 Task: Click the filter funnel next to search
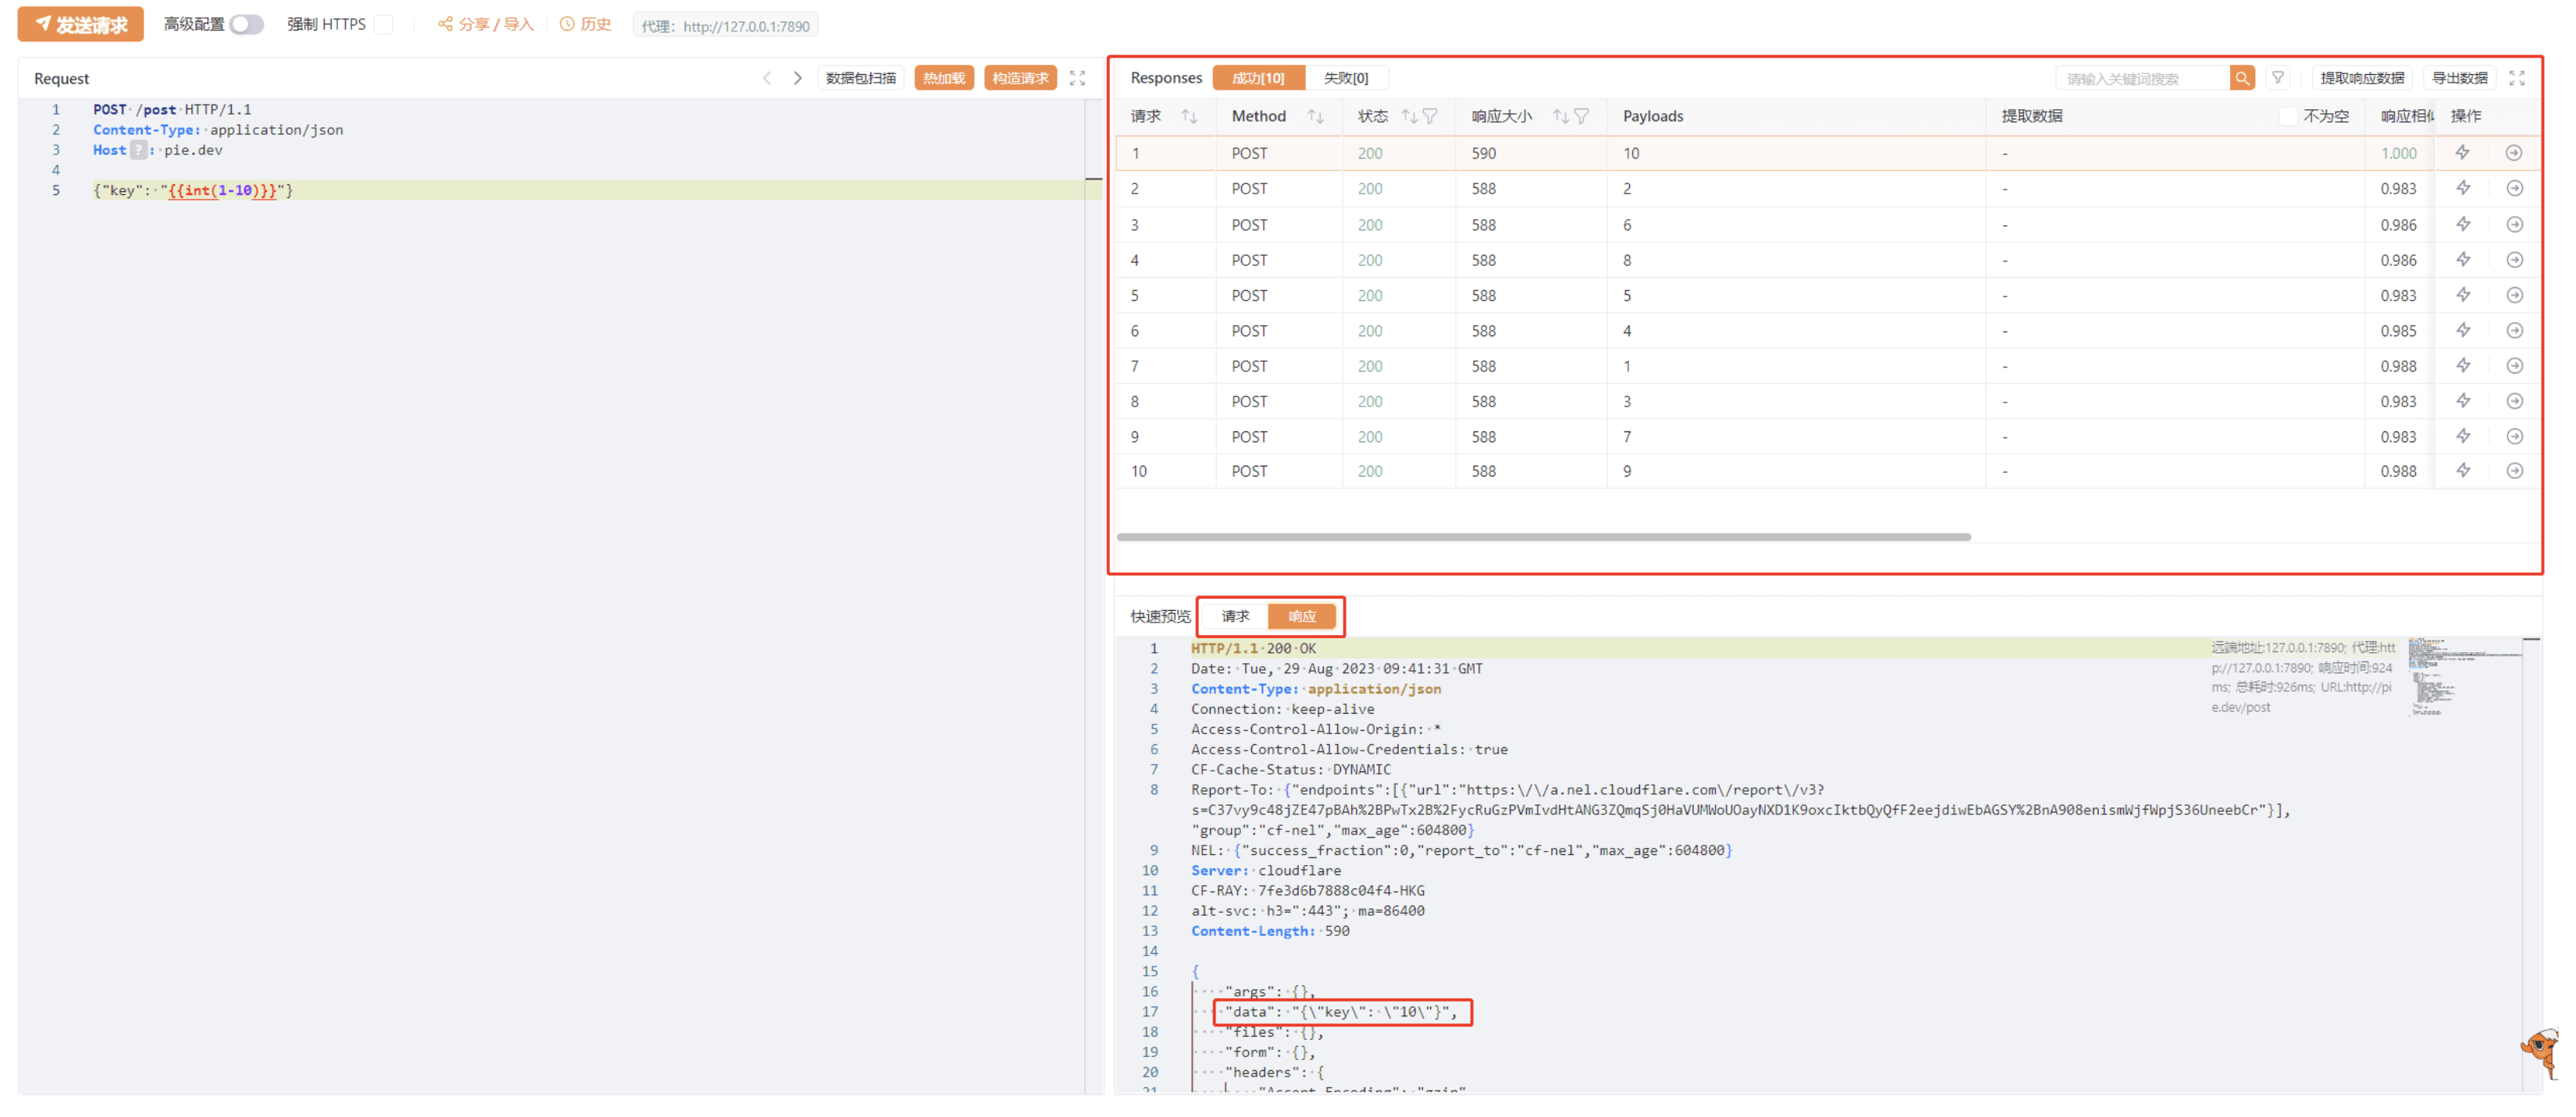pos(2277,78)
